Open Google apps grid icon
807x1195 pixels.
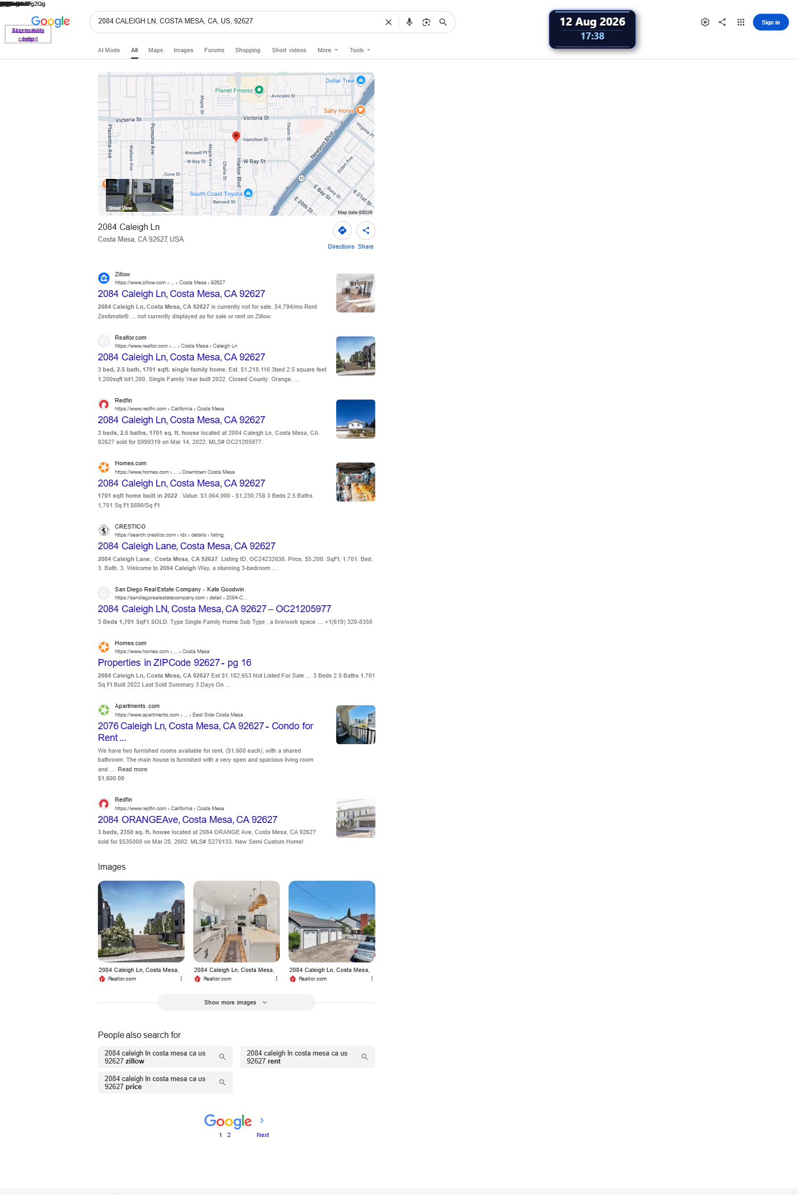(x=741, y=22)
